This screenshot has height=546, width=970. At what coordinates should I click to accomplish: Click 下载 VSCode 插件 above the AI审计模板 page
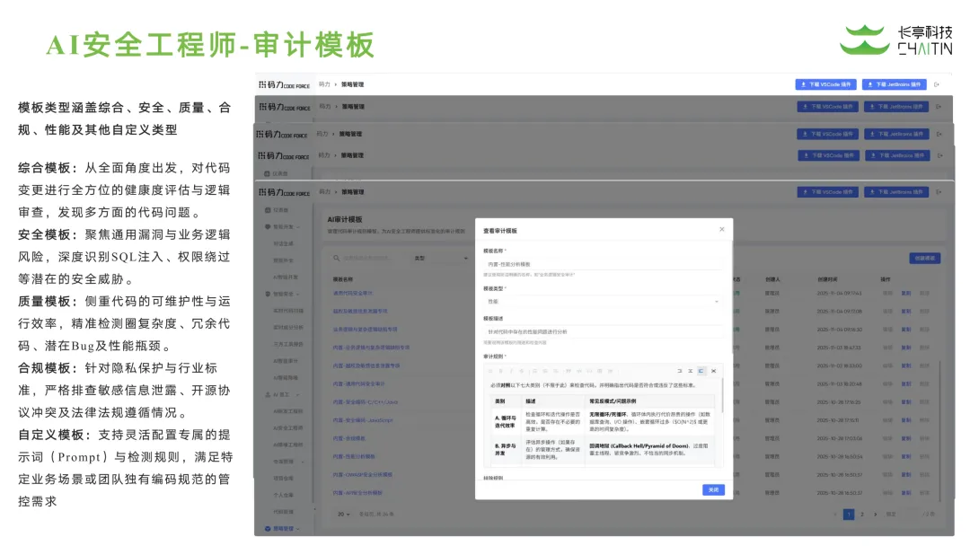(x=828, y=192)
